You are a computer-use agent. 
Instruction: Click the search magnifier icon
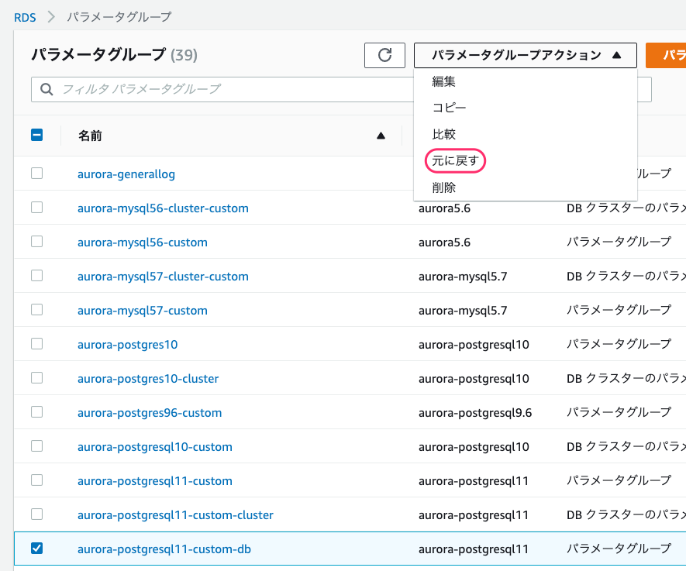(x=47, y=89)
